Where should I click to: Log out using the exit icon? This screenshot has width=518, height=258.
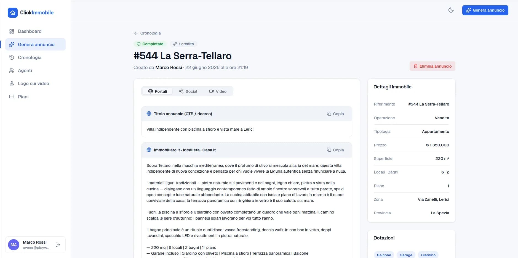[58, 245]
